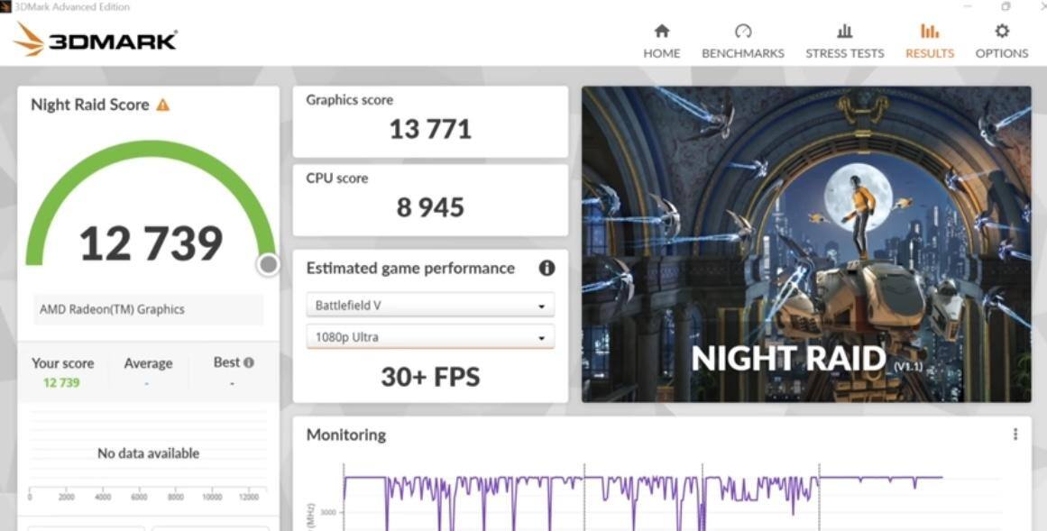The width and height of the screenshot is (1047, 531).
Task: Click the Options gear icon
Action: tap(1001, 32)
